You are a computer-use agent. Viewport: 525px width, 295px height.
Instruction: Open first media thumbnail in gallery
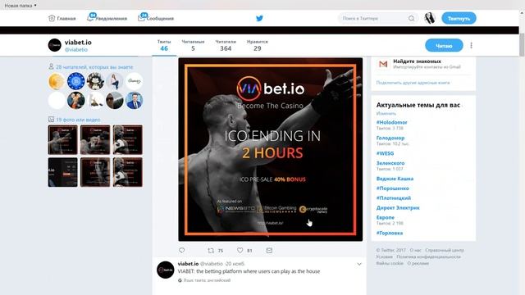[62, 140]
